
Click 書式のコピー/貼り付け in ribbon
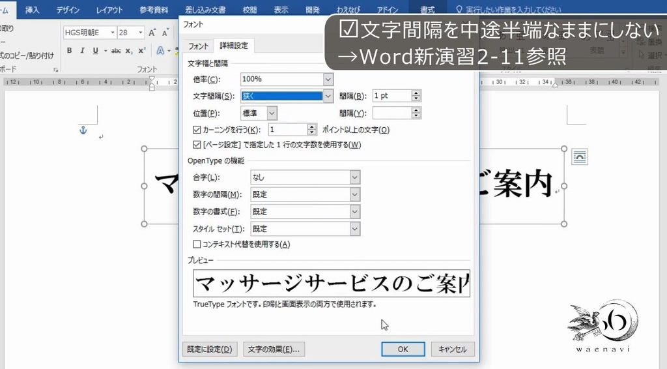(27, 55)
